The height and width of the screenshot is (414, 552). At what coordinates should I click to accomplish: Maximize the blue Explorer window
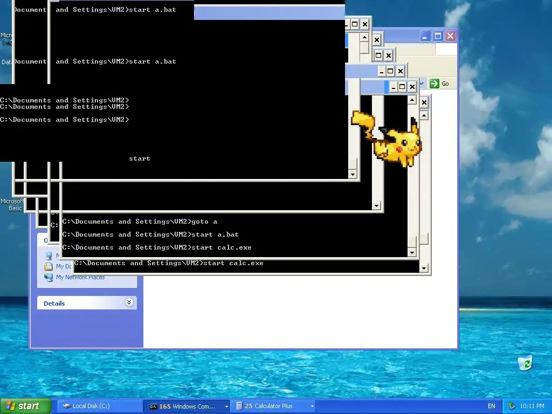(x=438, y=36)
